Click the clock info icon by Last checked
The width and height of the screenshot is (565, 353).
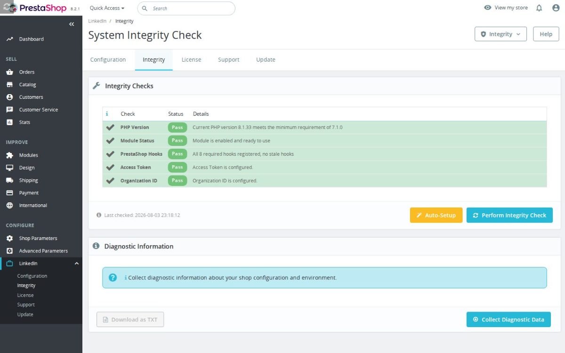pos(99,215)
